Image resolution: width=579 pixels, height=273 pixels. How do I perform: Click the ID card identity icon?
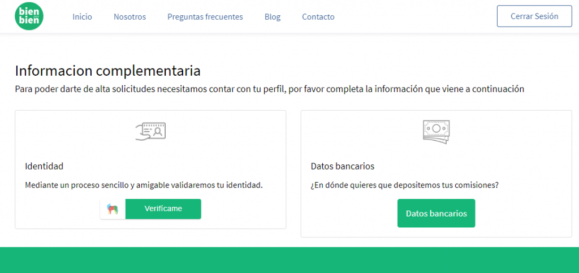tap(150, 131)
